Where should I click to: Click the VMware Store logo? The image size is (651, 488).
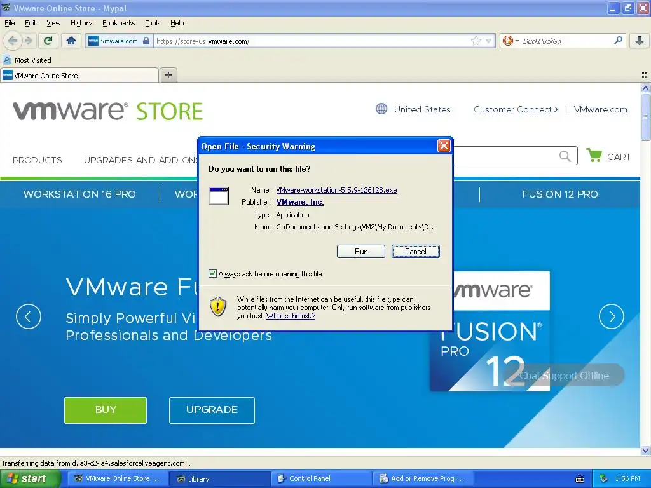(107, 111)
